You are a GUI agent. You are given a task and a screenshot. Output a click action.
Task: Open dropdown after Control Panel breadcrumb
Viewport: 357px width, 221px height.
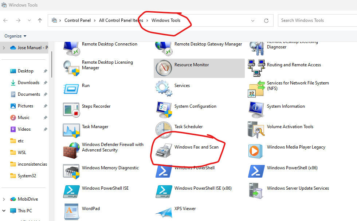pos(95,20)
